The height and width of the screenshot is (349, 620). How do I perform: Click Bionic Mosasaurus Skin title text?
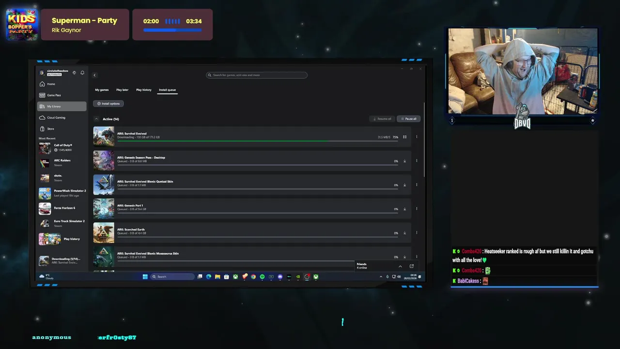[148, 254]
